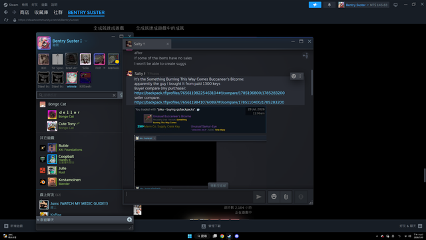Screen dimensions: 426x240
Task: Open the 說明 menu
Action: click(x=55, y=5)
